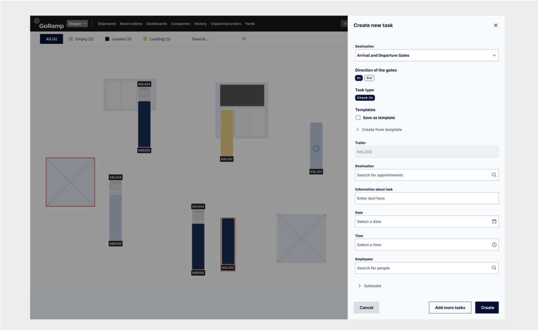538x330 pixels.
Task: Click the search magnifier in yard toolbar
Action: coord(244,39)
